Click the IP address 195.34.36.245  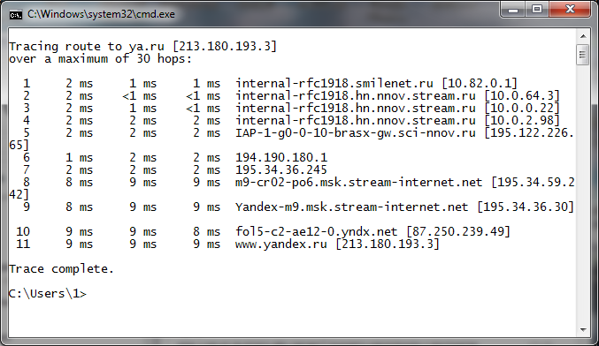(x=281, y=170)
